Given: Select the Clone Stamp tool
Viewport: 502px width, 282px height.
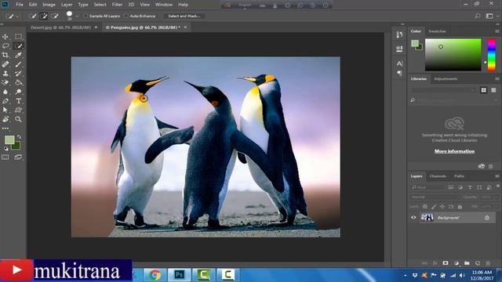Looking at the screenshot, I should click(x=5, y=73).
